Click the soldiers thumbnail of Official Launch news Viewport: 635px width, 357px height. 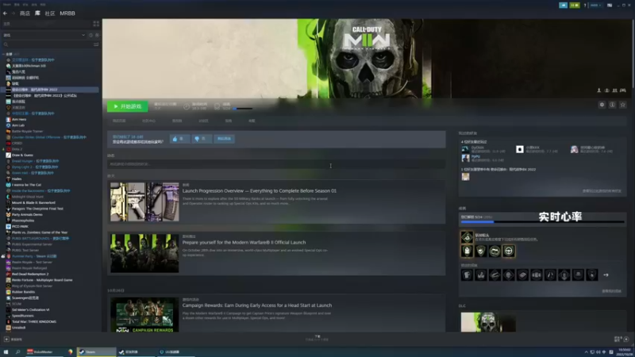click(144, 253)
